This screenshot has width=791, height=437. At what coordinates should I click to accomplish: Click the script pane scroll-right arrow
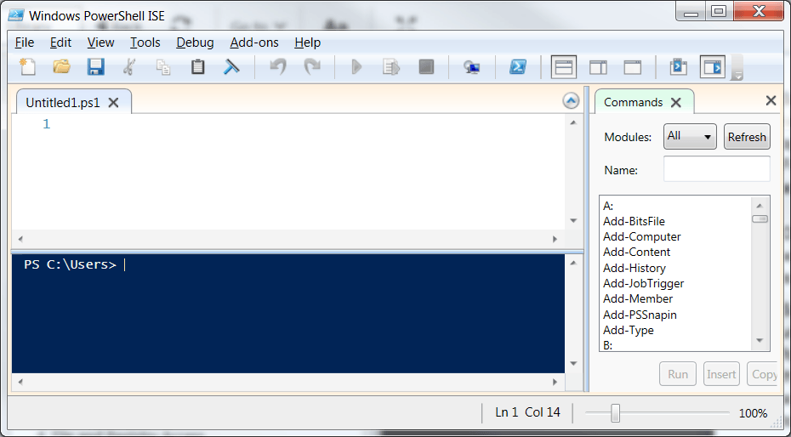(555, 240)
